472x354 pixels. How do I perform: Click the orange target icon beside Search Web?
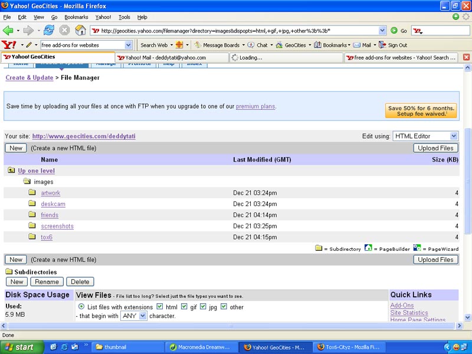pos(179,45)
